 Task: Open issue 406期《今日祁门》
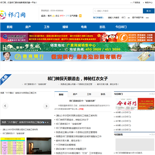coord(123,125)
